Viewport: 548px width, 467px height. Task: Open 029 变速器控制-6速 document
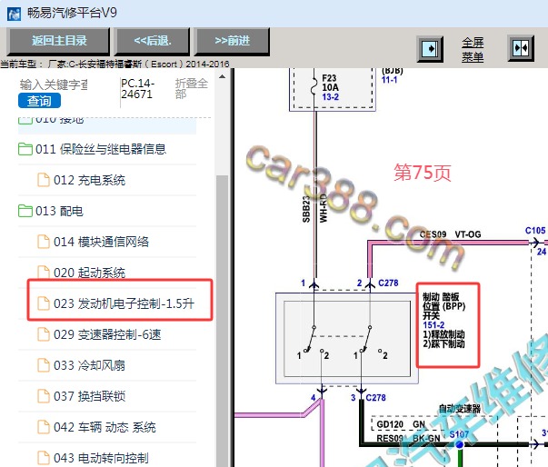[x=107, y=334]
